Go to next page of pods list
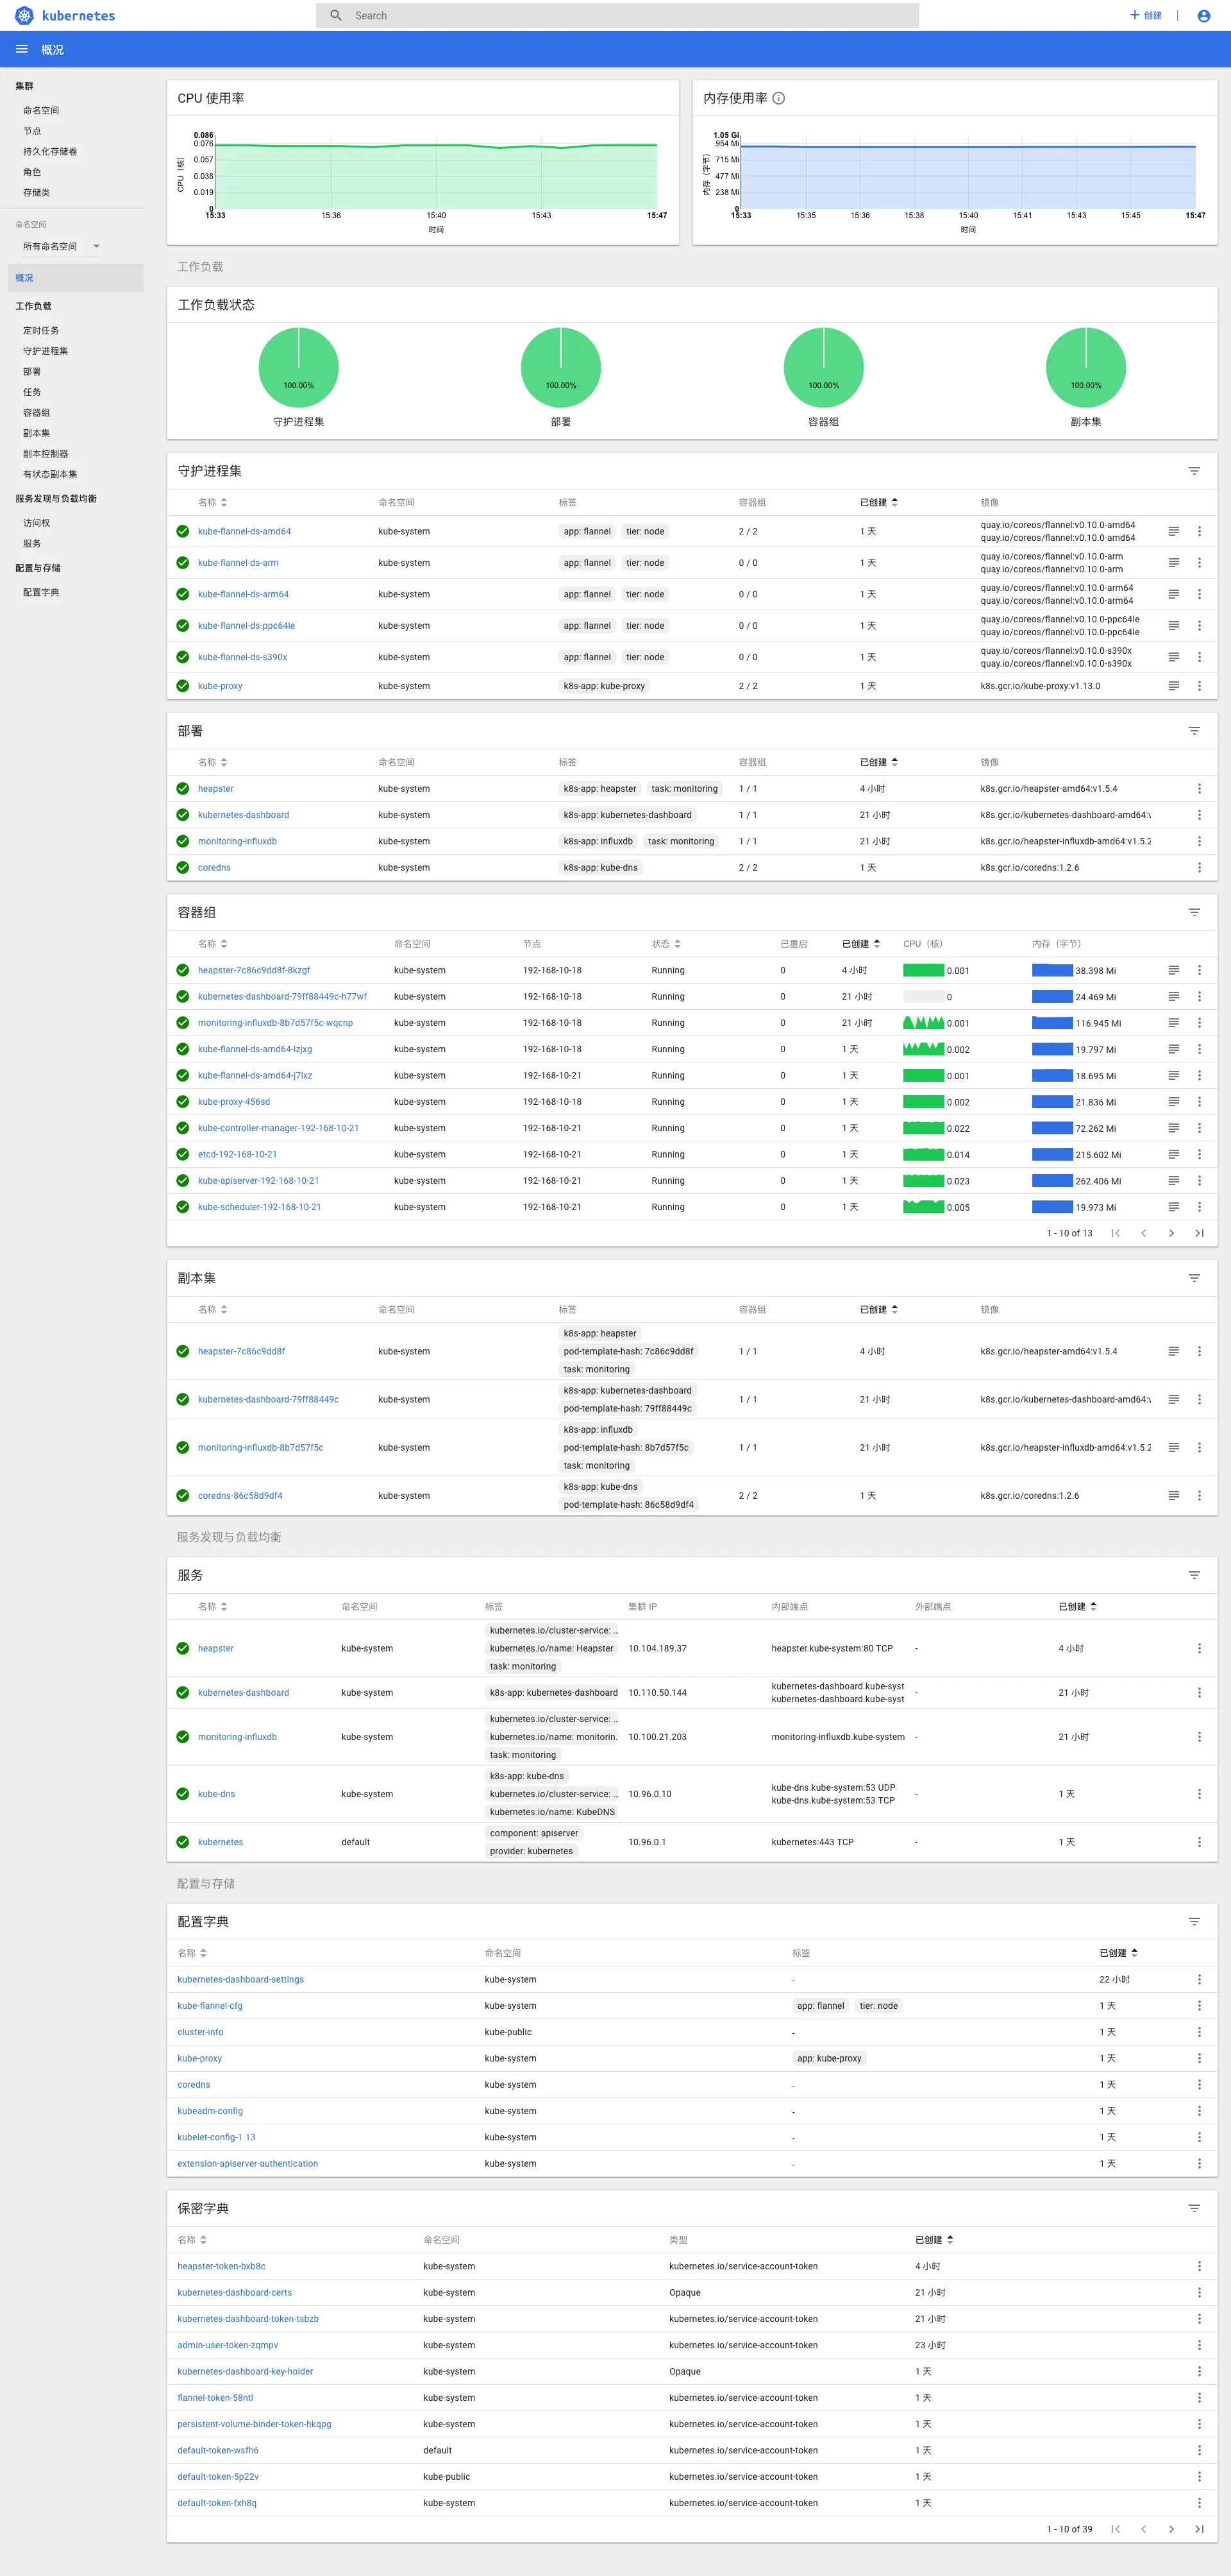Screen dimensions: 1231x2576 coord(1171,1233)
